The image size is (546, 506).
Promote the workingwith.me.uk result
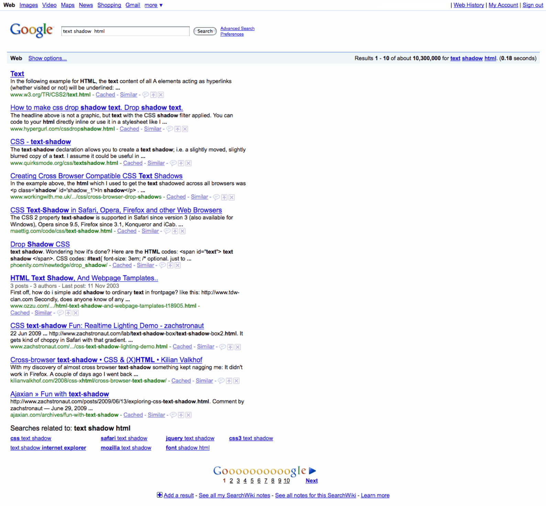224,197
